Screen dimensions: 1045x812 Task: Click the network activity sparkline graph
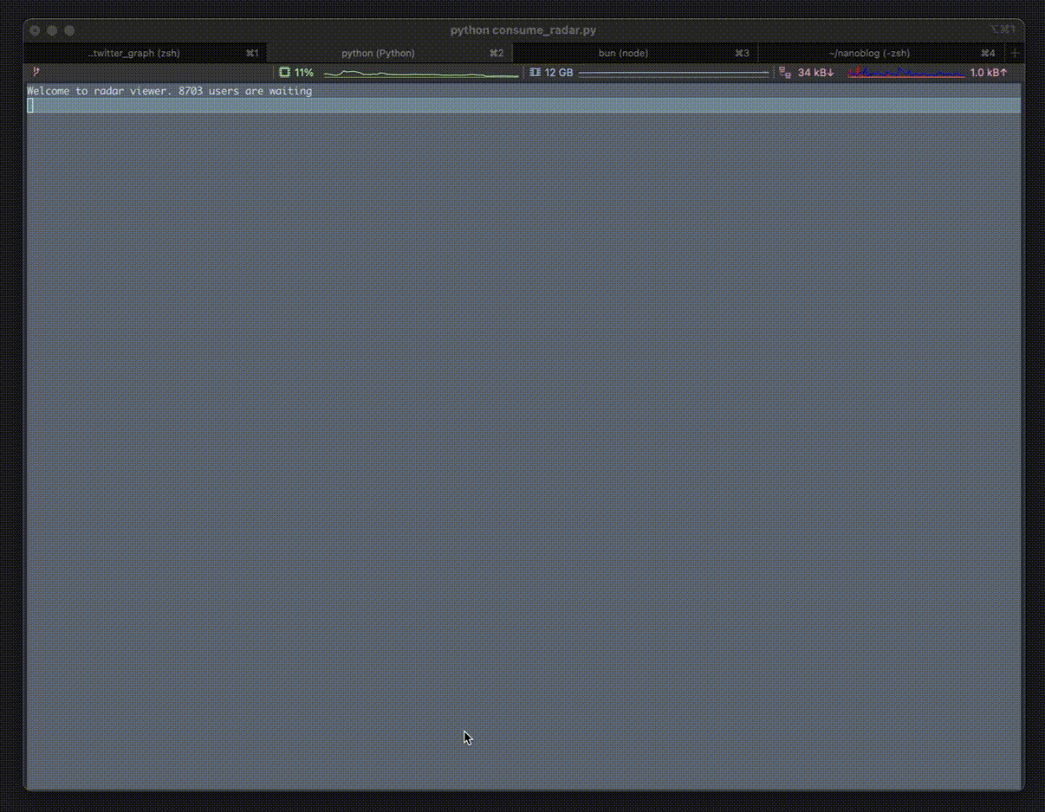coord(905,73)
